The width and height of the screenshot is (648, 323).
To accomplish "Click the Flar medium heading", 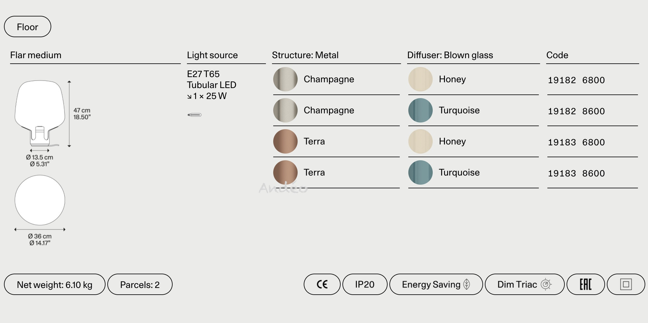I will coord(36,55).
